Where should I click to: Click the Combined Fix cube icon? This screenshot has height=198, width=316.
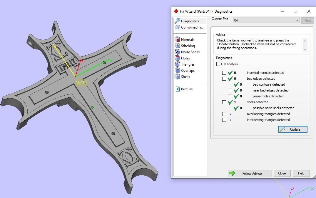(x=177, y=27)
